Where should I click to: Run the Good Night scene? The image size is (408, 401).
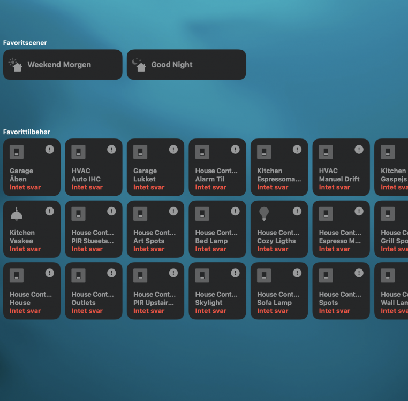click(x=186, y=65)
